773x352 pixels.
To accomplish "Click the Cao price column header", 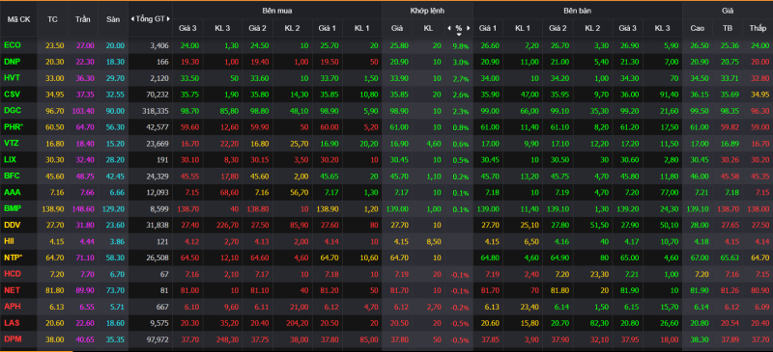I will (697, 29).
